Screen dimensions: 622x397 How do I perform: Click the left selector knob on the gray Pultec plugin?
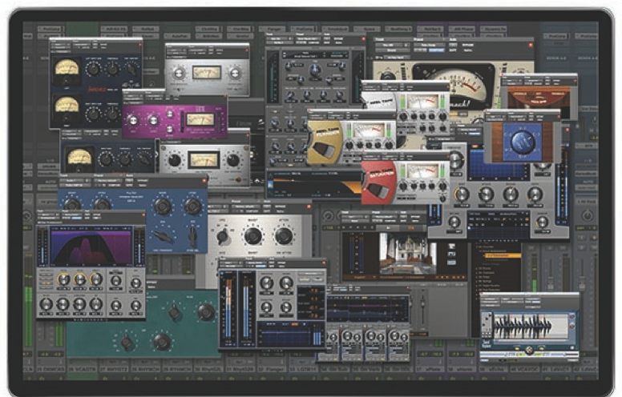click(223, 236)
